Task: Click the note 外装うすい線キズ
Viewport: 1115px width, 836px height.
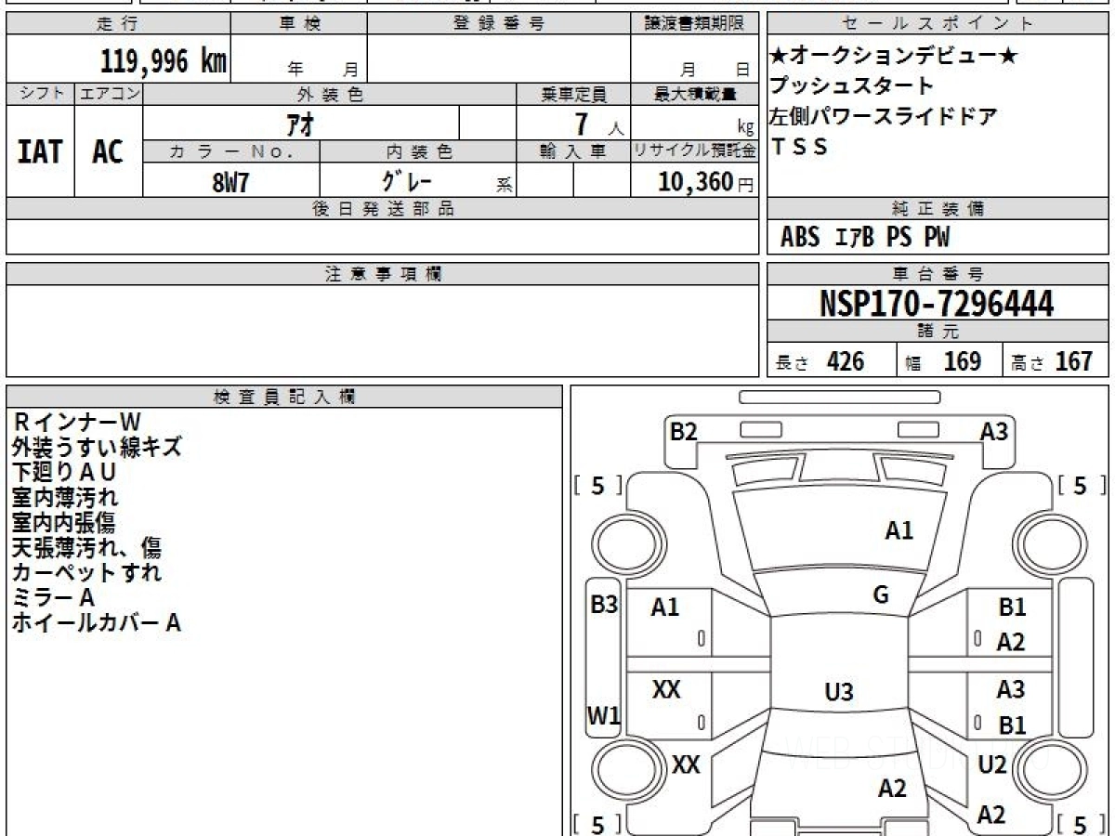Action: [x=97, y=448]
